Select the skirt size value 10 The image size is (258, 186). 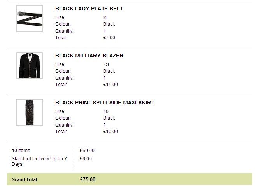(106, 111)
